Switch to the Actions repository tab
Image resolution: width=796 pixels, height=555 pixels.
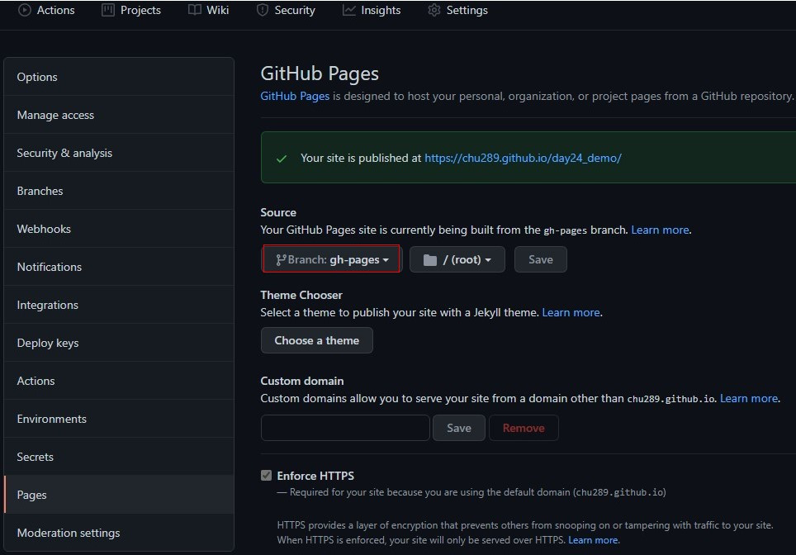pos(47,10)
